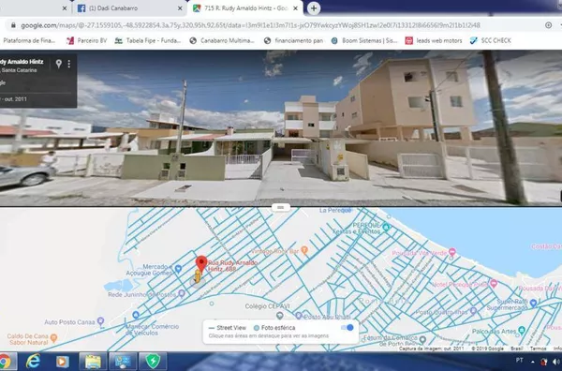Viewport: 562px width, 371px height.
Task: Open the Canabarro Multima... bookmark
Action: tap(222, 40)
